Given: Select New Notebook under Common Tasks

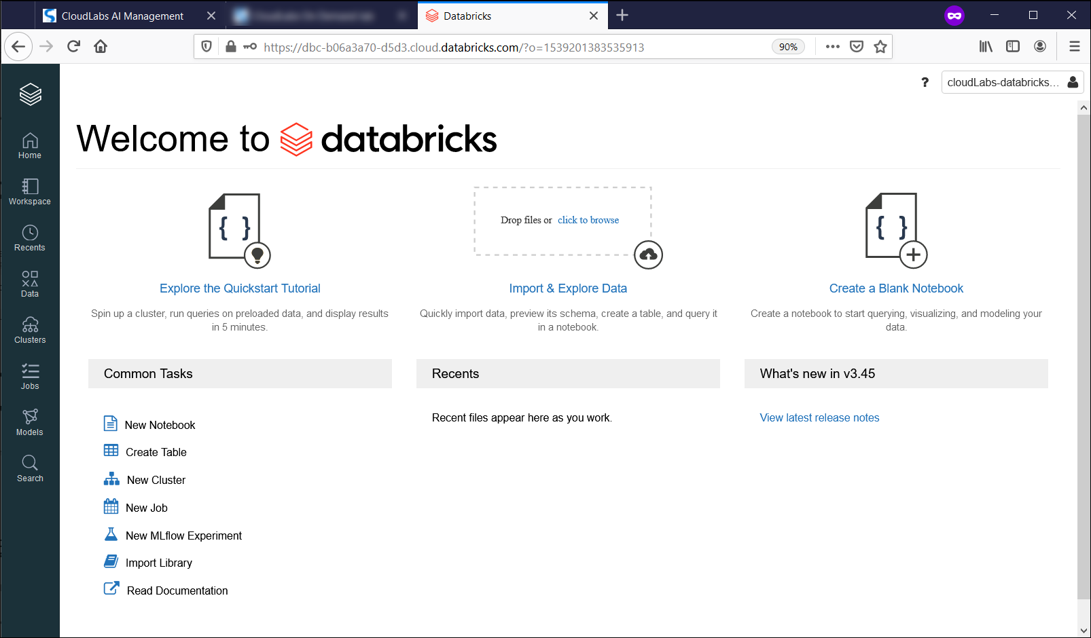Looking at the screenshot, I should click(x=160, y=425).
